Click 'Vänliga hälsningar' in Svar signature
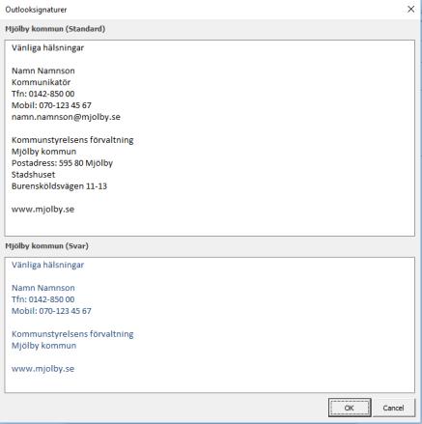 coord(47,265)
